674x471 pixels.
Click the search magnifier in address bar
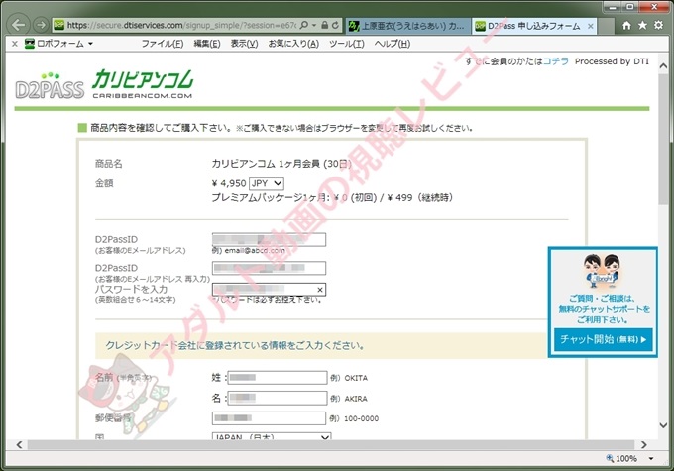(304, 26)
